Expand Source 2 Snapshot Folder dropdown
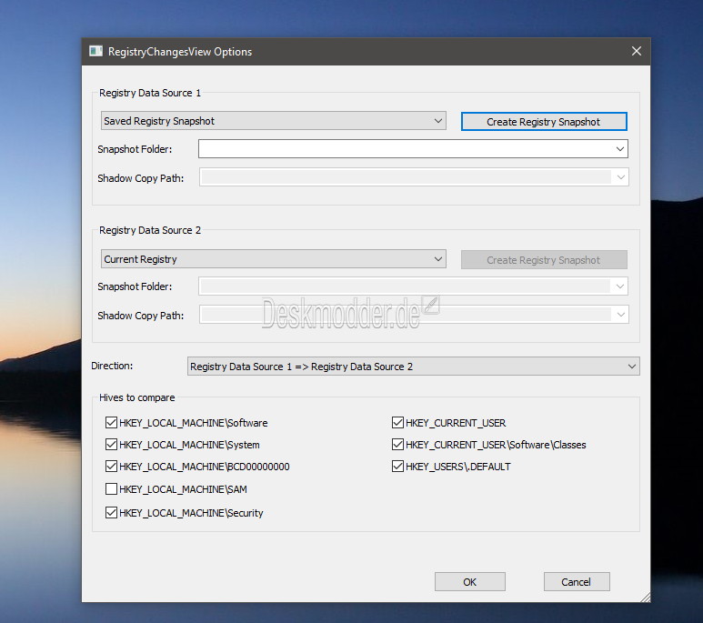Image resolution: width=703 pixels, height=623 pixels. 620,286
